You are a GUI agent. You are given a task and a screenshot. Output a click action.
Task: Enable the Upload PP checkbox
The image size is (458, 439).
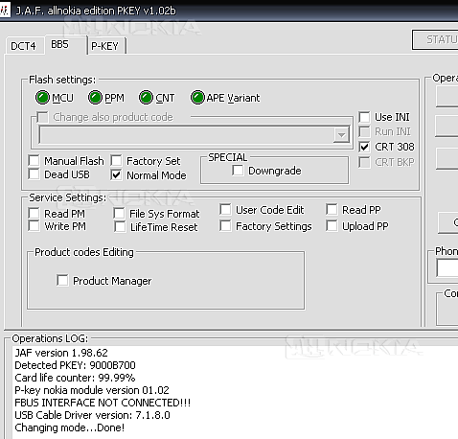tap(332, 226)
